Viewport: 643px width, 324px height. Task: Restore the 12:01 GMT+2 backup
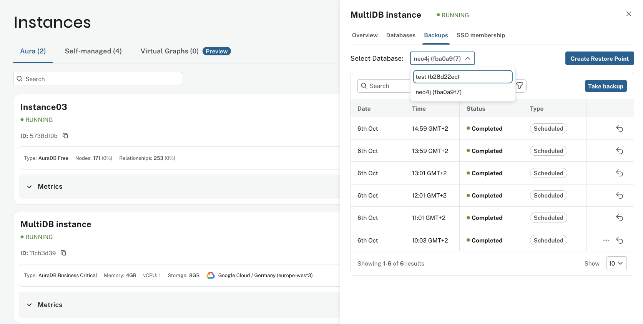[620, 195]
